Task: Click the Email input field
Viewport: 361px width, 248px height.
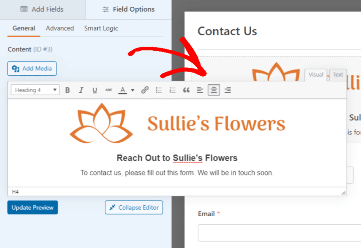Action: [x=279, y=233]
